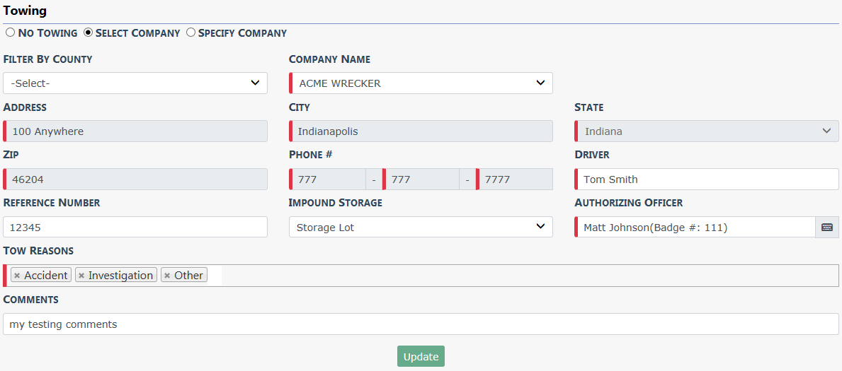Screen dimensions: 842x371
Task: Pick the Specify Company radio option
Action: 190,33
